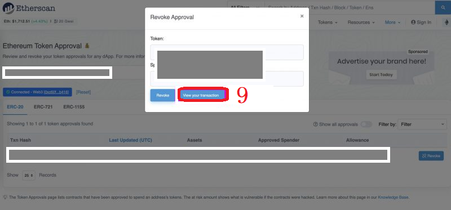The image size is (451, 210).
Task: Click the blue search magnifier button
Action: (x=443, y=7)
